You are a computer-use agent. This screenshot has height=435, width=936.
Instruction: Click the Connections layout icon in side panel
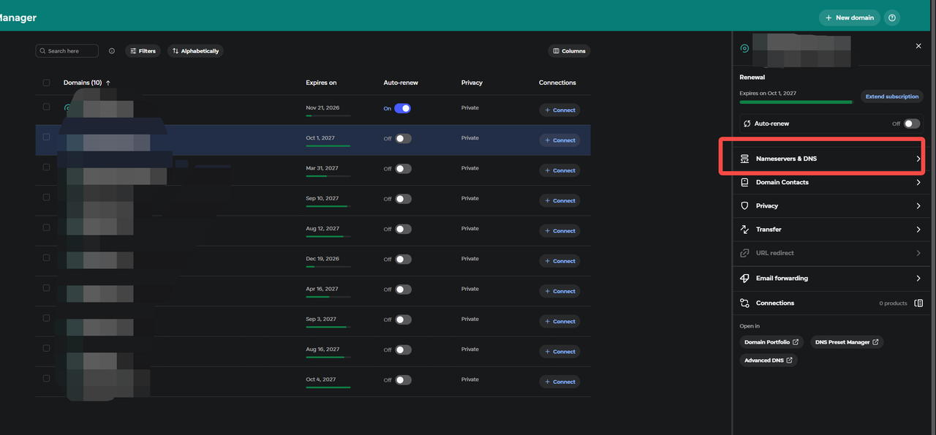click(918, 303)
